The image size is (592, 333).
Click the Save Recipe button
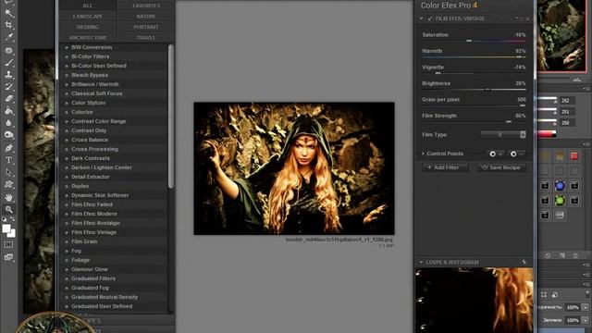[501, 167]
